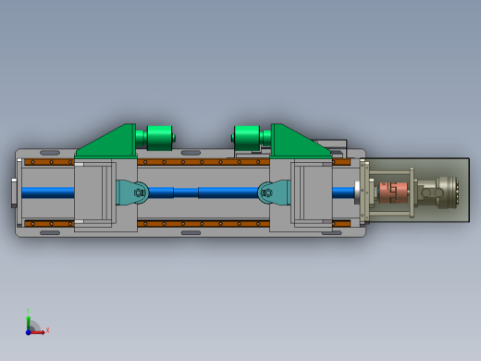The image size is (481, 361).
Task: Click the green Y axis of the triad
Action: pyautogui.click(x=28, y=322)
